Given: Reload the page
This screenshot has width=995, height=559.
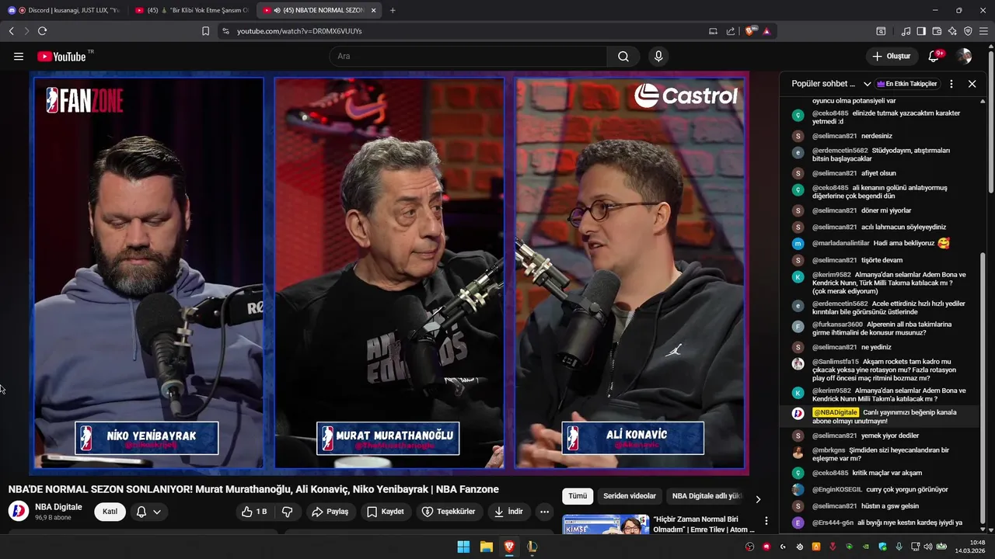Looking at the screenshot, I should (42, 31).
